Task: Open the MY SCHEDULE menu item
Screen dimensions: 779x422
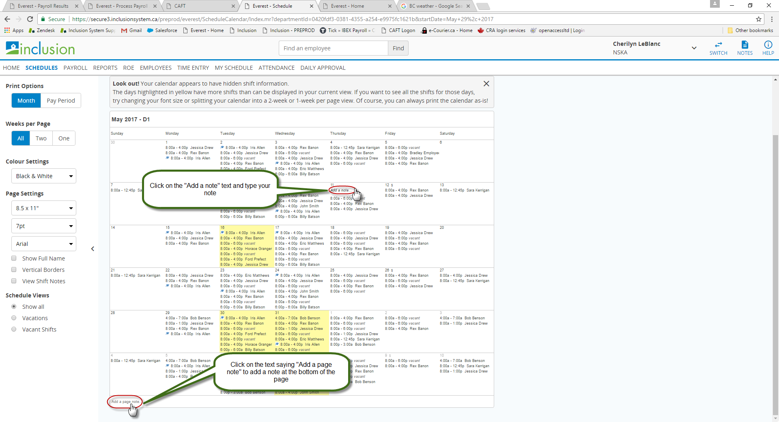Action: [x=234, y=68]
